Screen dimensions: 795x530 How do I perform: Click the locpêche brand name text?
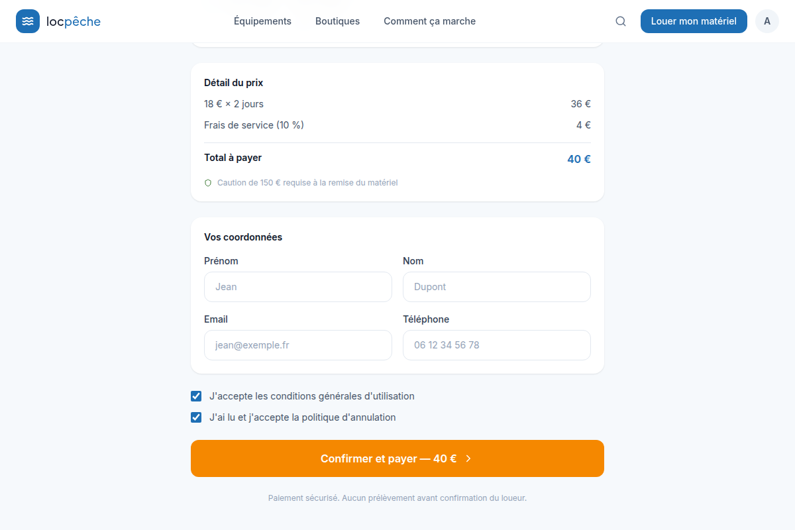74,21
